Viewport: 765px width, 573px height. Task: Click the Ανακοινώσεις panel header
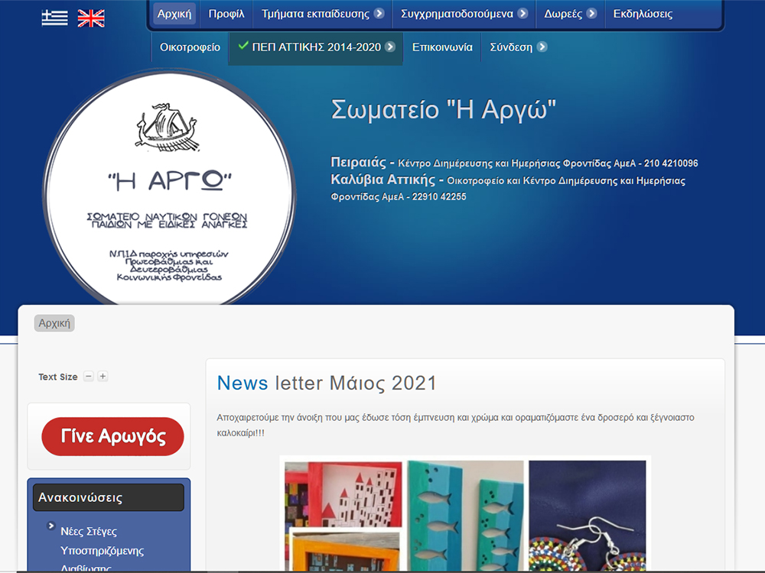pyautogui.click(x=109, y=497)
